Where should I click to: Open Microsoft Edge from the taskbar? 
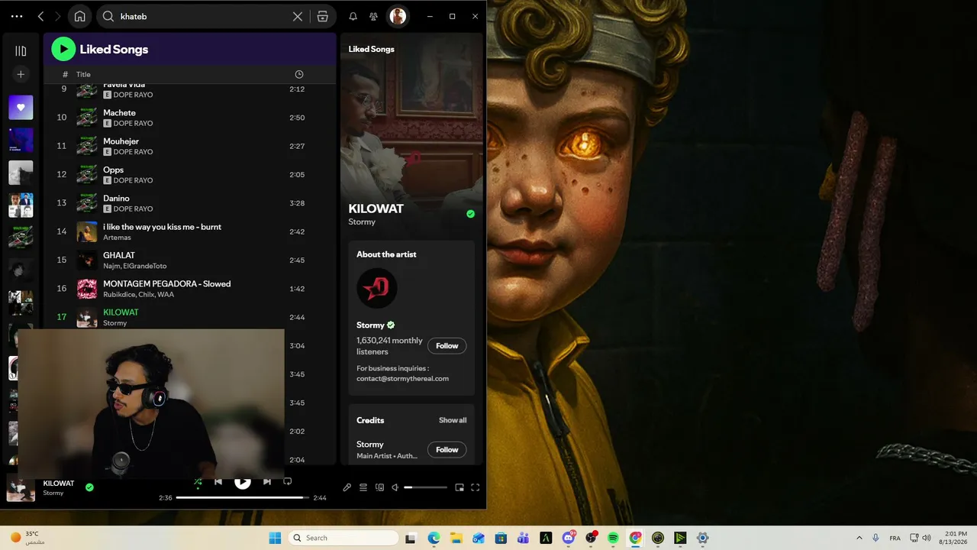click(434, 538)
